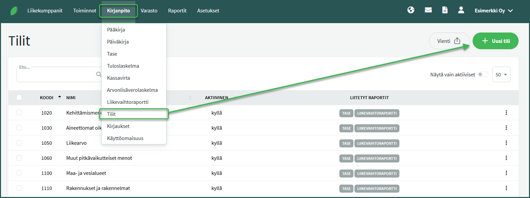Open the envelope messages icon

coord(428,10)
